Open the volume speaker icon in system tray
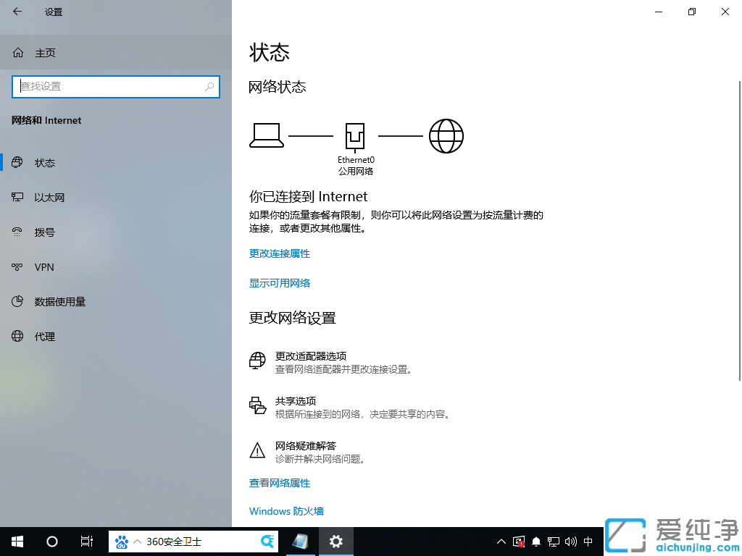Screen dimensions: 742x556 (570, 542)
